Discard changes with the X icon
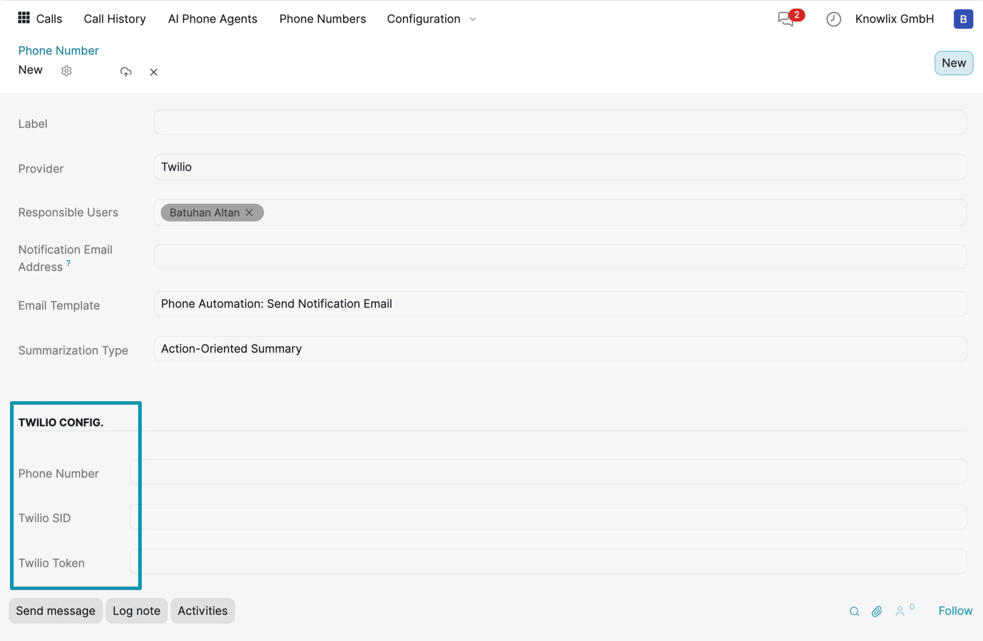The width and height of the screenshot is (983, 641). [154, 72]
